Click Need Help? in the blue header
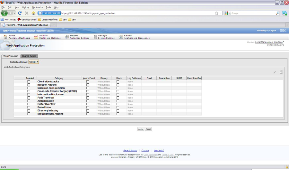 [x=262, y=31]
